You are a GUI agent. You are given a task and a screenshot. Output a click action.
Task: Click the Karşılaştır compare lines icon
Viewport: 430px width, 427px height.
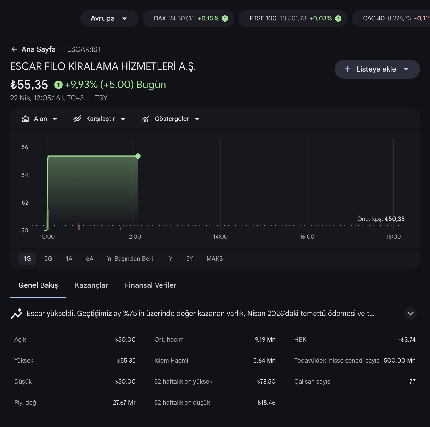pyautogui.click(x=77, y=119)
